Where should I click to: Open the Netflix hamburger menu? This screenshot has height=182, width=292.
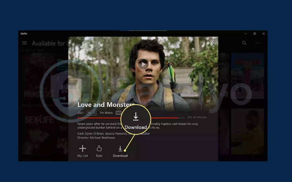(24, 43)
